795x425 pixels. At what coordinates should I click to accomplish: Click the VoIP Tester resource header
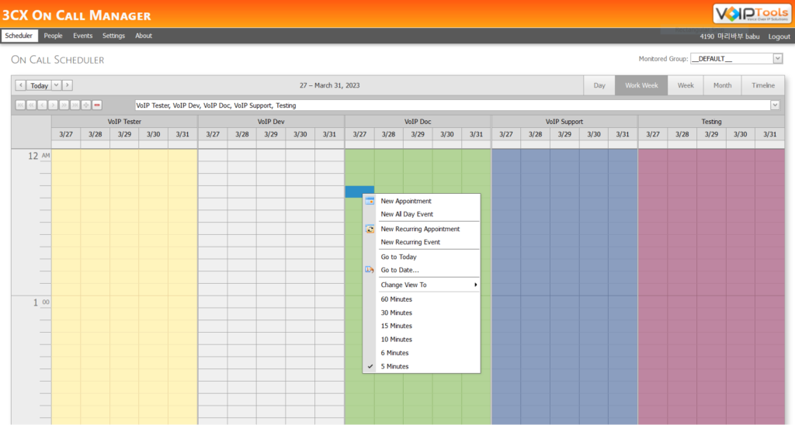coord(124,122)
